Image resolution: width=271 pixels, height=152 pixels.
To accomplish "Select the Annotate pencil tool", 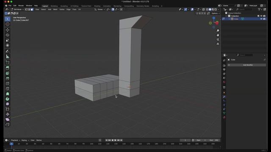I will pos(8,51).
